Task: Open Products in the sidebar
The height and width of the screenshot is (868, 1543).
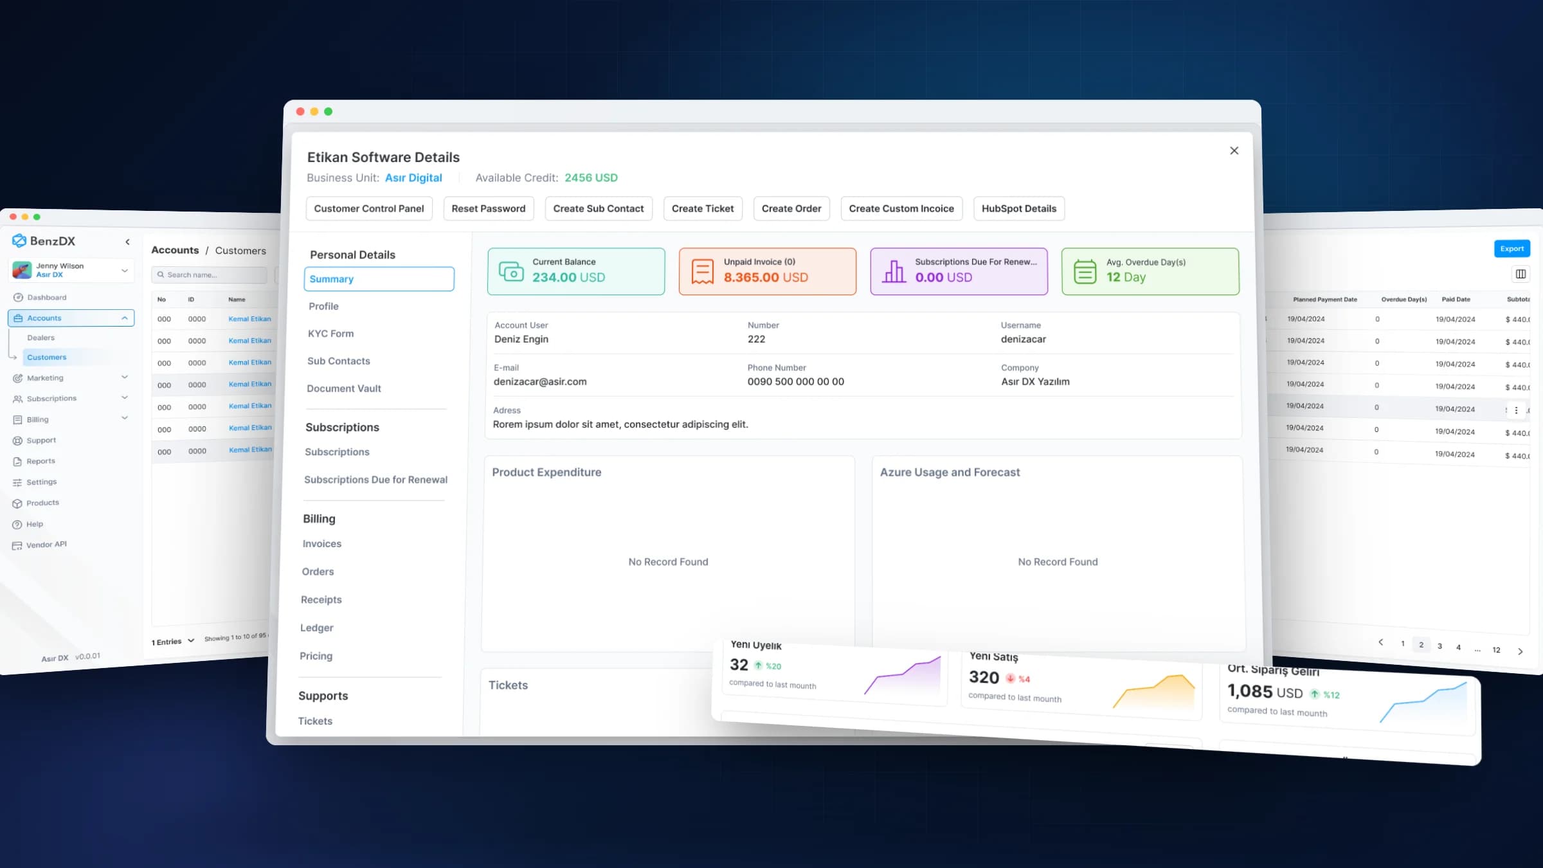Action: tap(36, 503)
